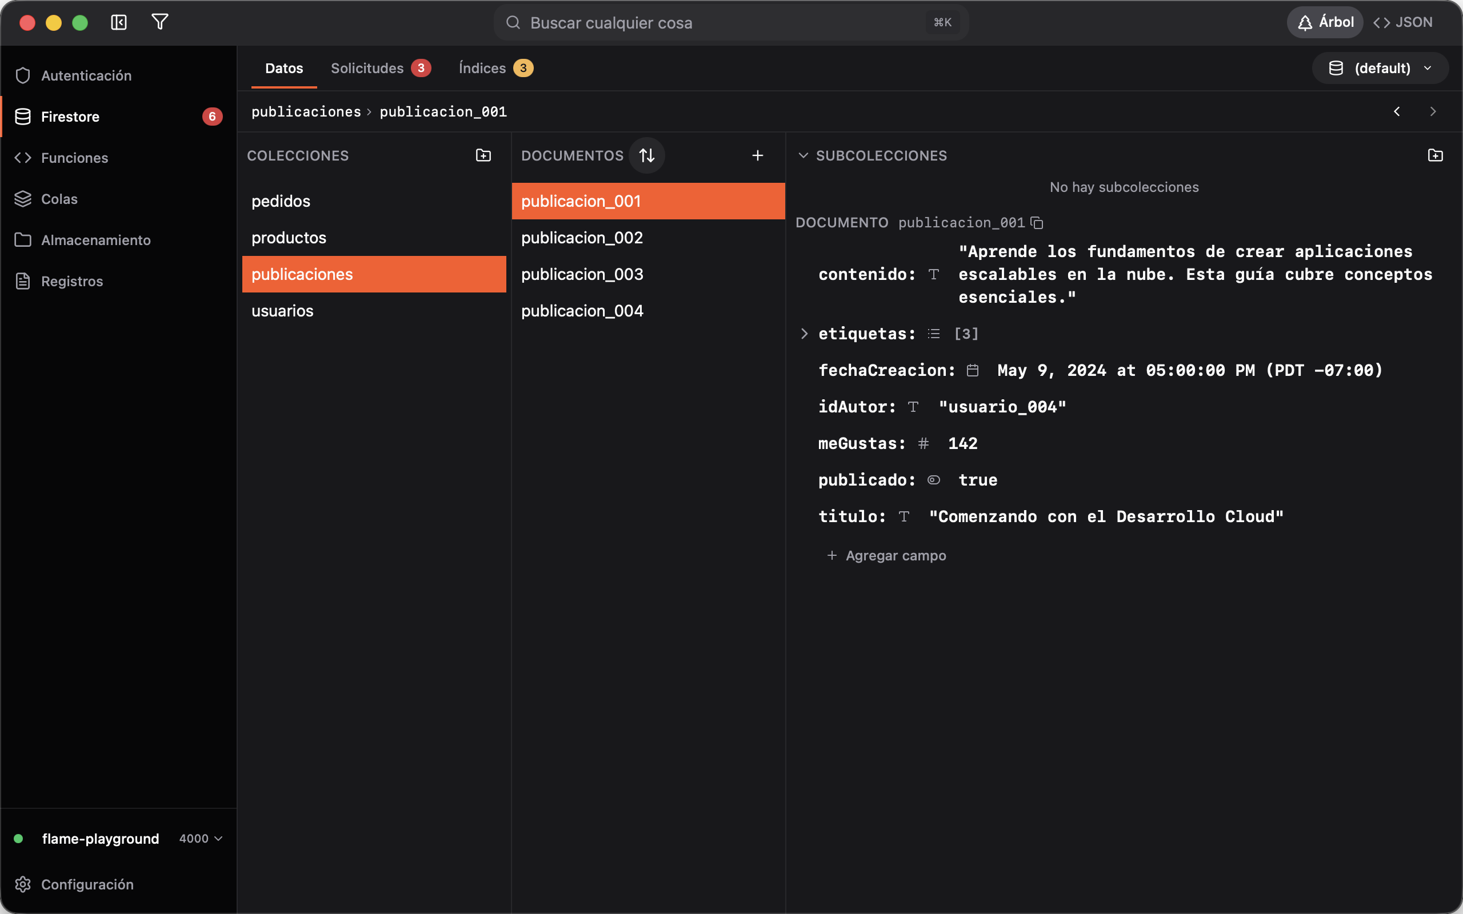Viewport: 1463px width, 914px height.
Task: Select document publicacion_002
Action: click(648, 238)
